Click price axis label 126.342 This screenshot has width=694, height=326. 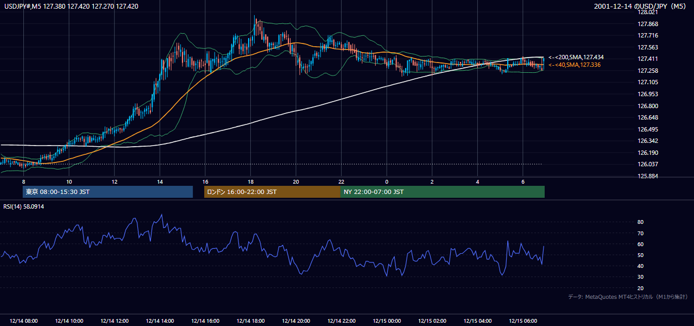pyautogui.click(x=648, y=141)
